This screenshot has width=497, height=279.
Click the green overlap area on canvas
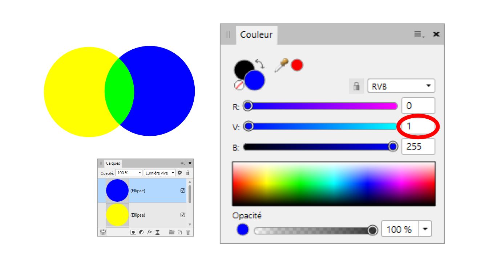pyautogui.click(x=119, y=91)
